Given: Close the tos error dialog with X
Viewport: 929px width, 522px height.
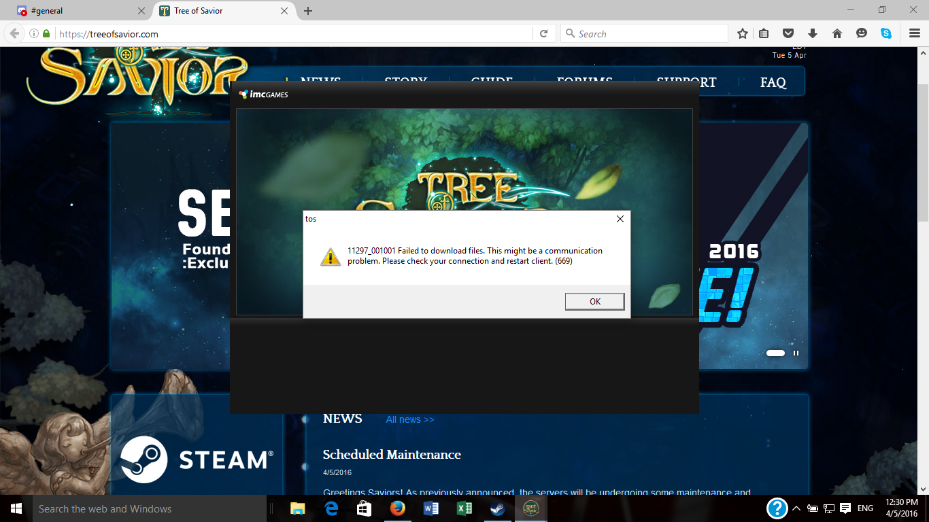Looking at the screenshot, I should (620, 219).
